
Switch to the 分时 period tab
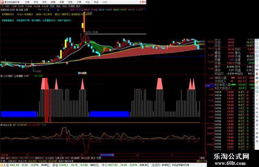coord(7,6)
